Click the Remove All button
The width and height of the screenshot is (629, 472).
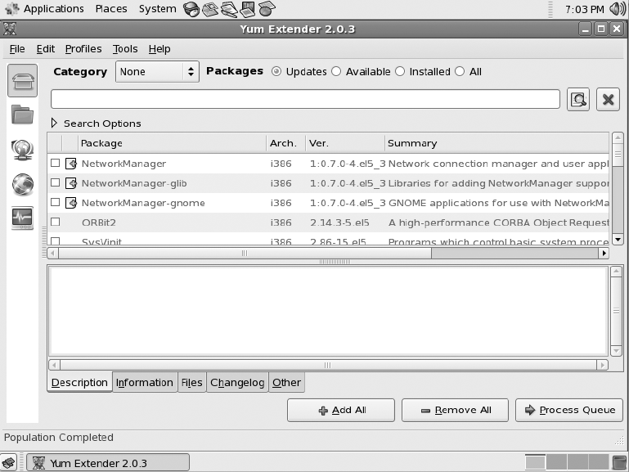point(455,410)
